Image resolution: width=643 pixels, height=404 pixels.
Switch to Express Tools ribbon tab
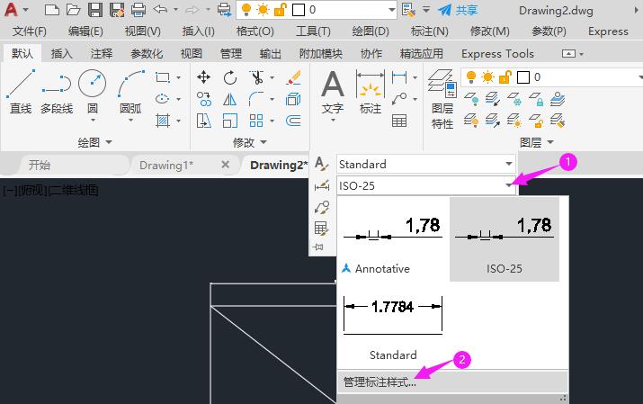click(497, 53)
